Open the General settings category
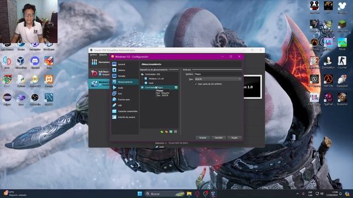This screenshot has height=198, width=353. pyautogui.click(x=125, y=64)
